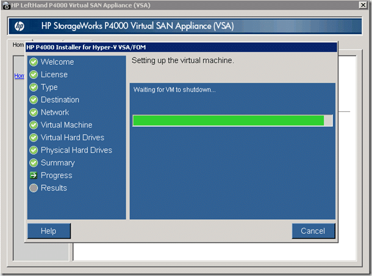This screenshot has height=276, width=372.
Task: Click the green check icon beside License
Action: 34,74
